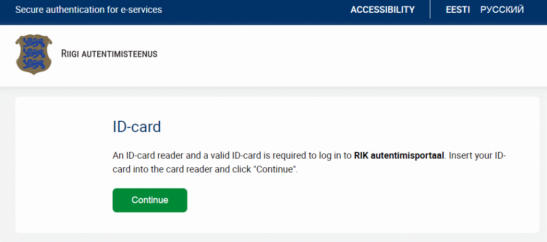This screenshot has height=242, width=547.
Task: Click the ID-card heading
Action: coord(137,127)
